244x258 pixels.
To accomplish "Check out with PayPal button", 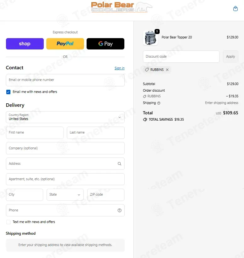I will click(65, 44).
